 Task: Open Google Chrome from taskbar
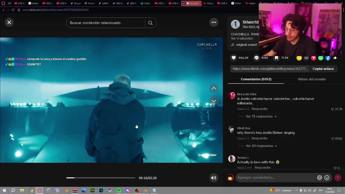tap(31, 190)
